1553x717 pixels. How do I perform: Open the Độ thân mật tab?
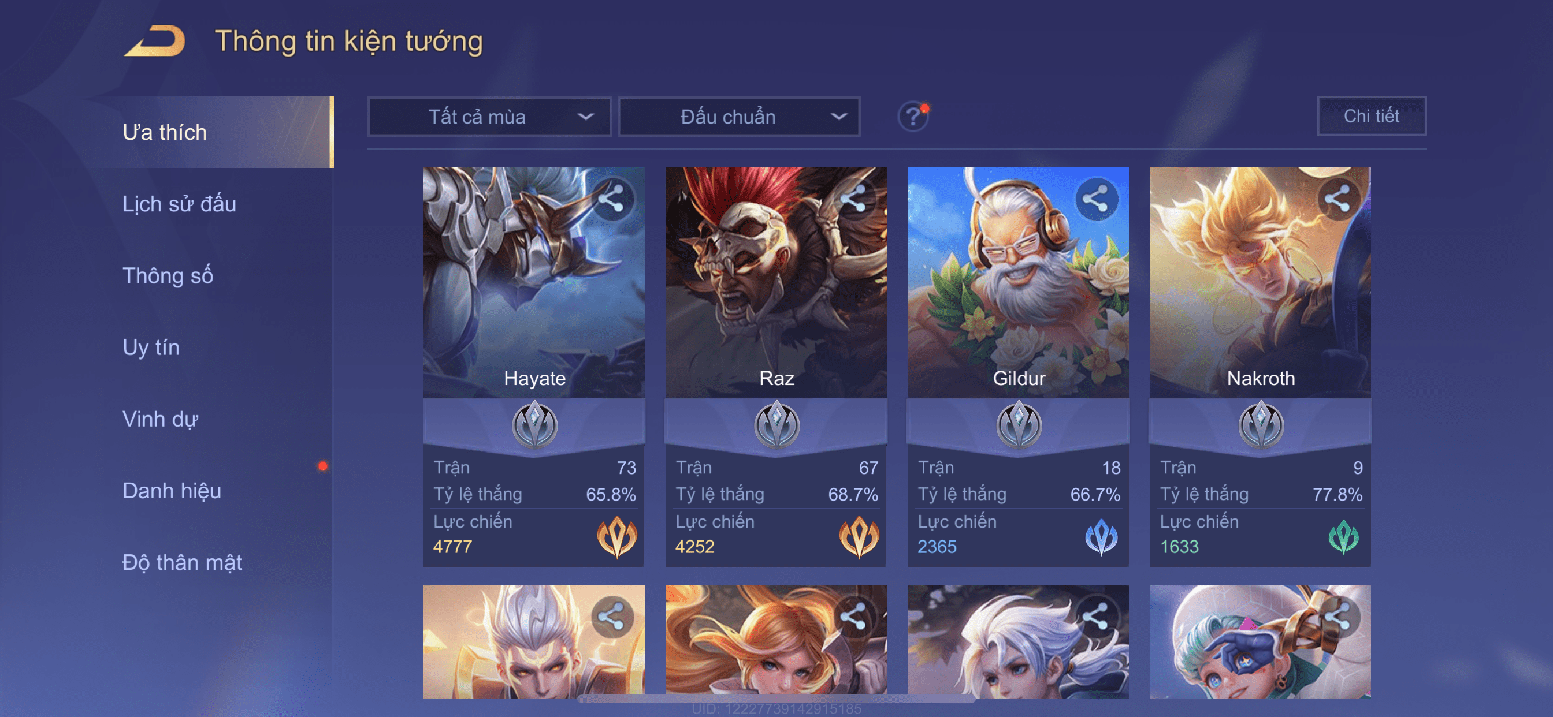click(182, 562)
